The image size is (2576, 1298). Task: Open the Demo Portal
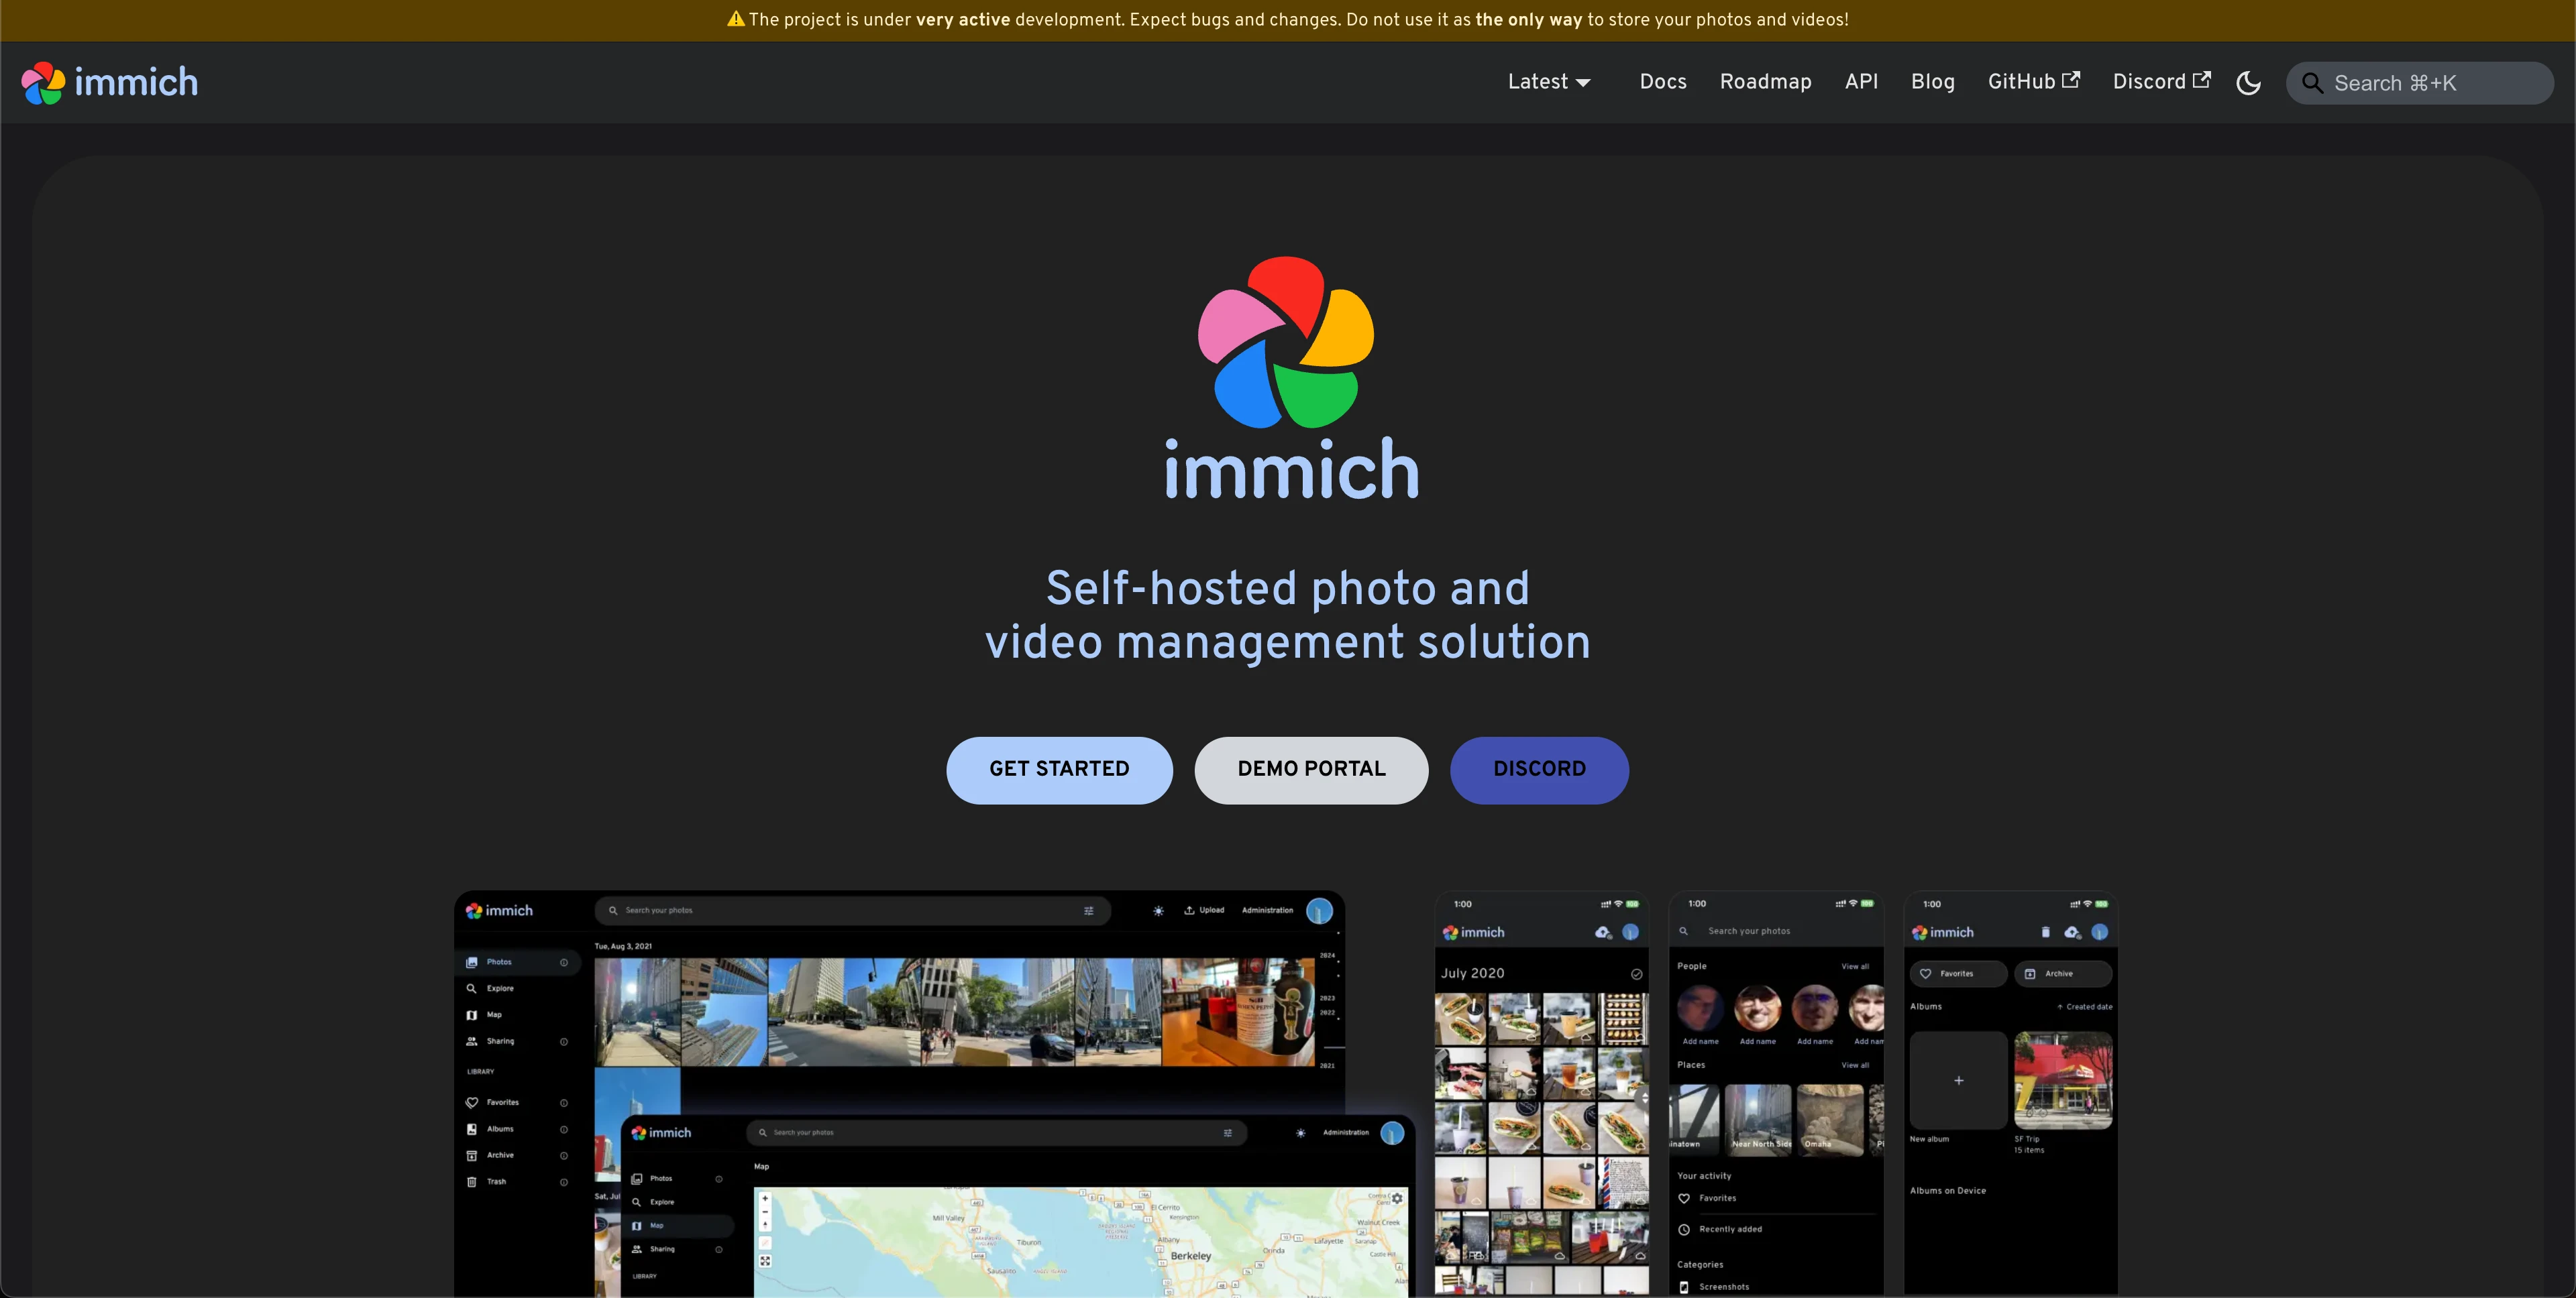tap(1311, 770)
